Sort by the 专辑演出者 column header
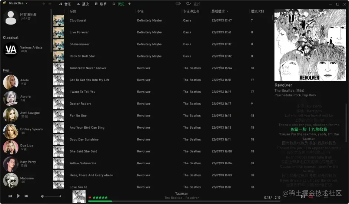The width and height of the screenshot is (349, 204). pyautogui.click(x=191, y=11)
